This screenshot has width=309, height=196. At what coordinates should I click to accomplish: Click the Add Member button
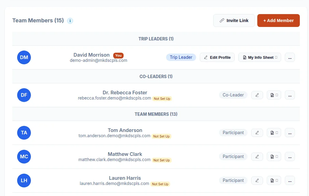278,21
